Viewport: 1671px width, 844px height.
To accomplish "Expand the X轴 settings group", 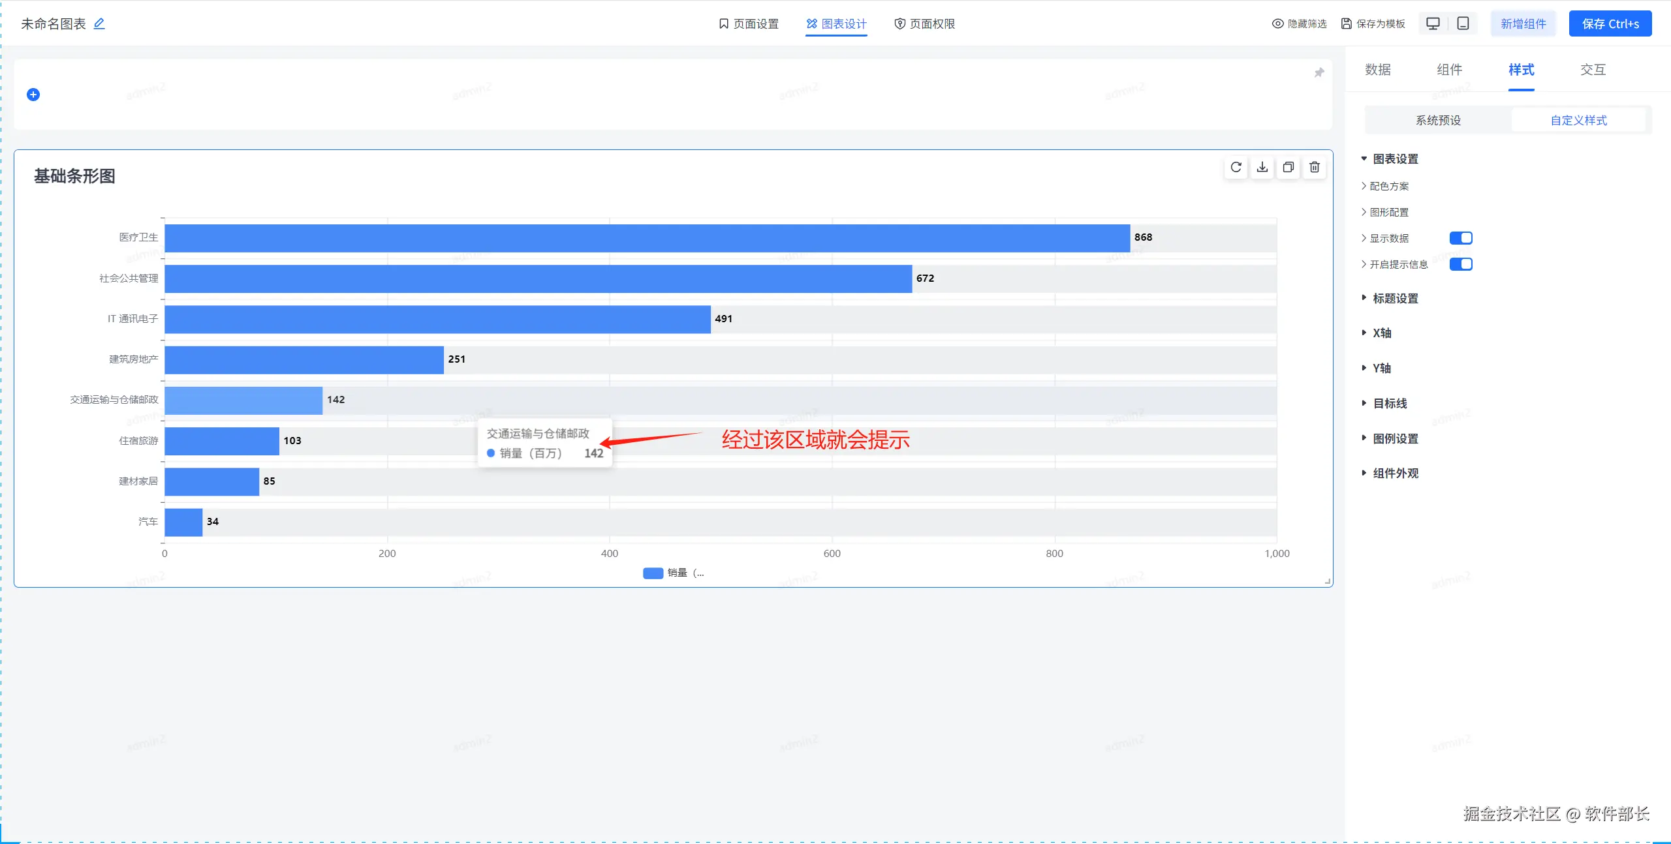I will (x=1381, y=333).
